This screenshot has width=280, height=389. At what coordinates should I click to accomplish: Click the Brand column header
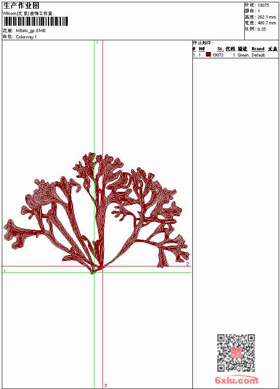point(258,49)
